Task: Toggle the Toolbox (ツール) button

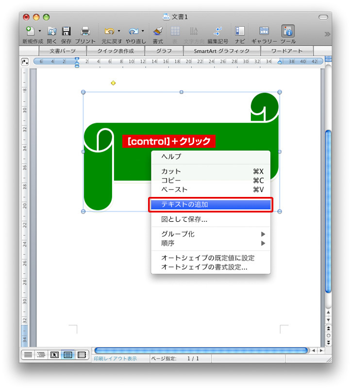Action: point(288,32)
